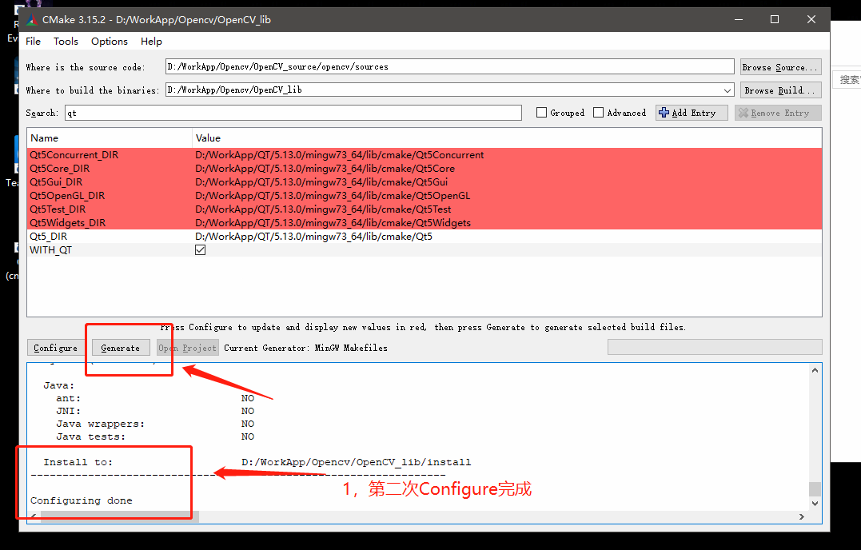Enable the Grouped checkbox

click(540, 112)
